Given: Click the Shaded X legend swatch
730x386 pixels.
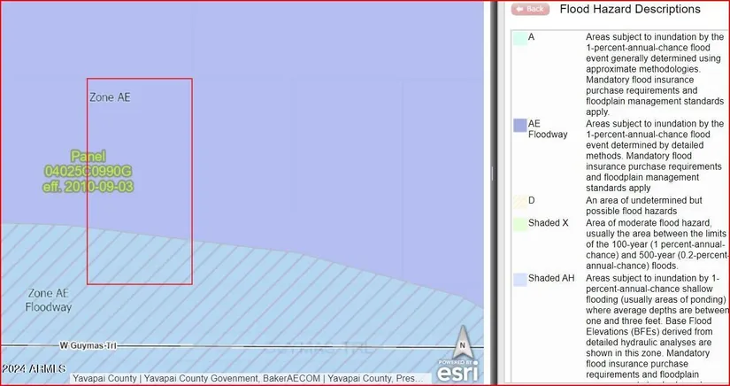Looking at the screenshot, I should tap(519, 224).
